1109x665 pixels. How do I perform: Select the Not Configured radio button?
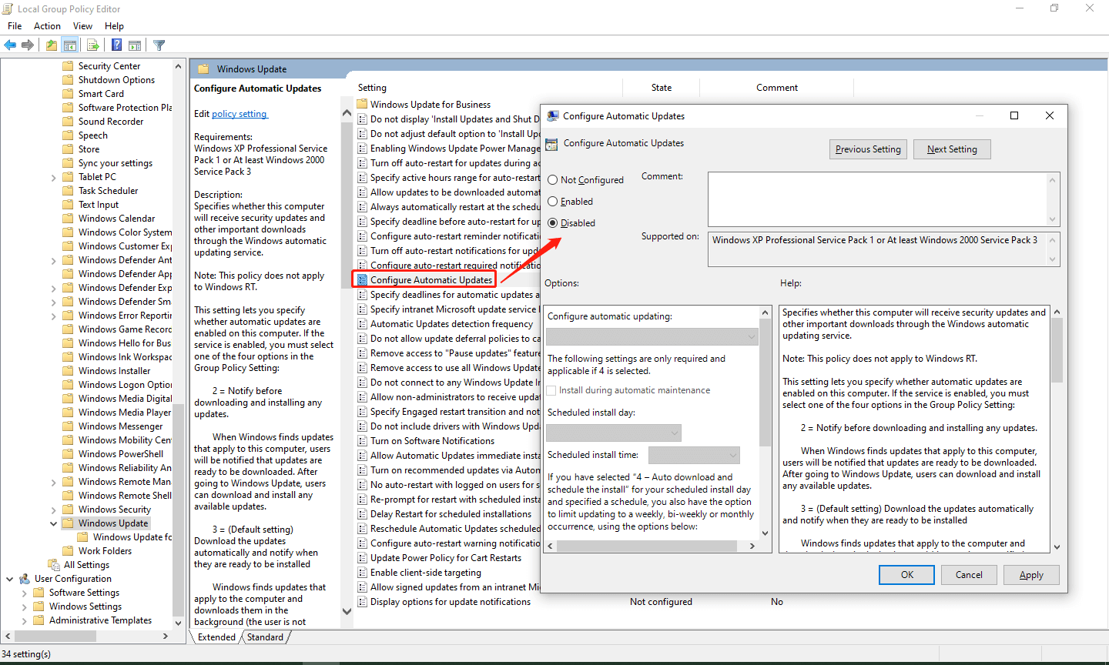pos(552,180)
